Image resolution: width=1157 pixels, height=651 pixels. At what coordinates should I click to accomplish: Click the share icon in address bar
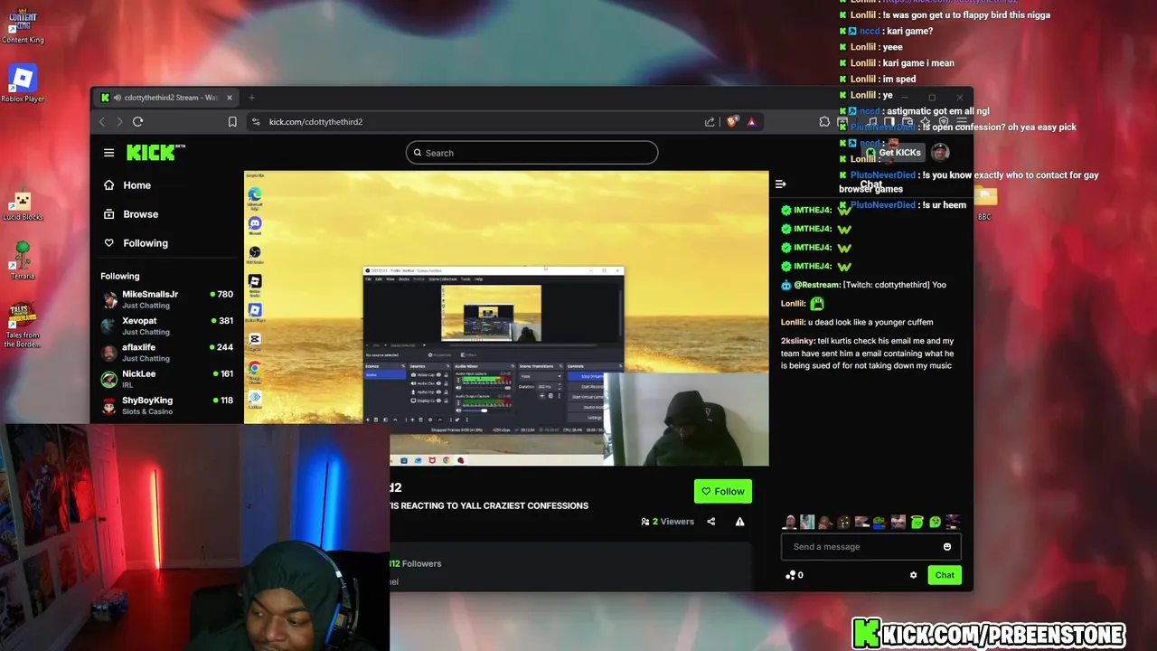click(710, 121)
